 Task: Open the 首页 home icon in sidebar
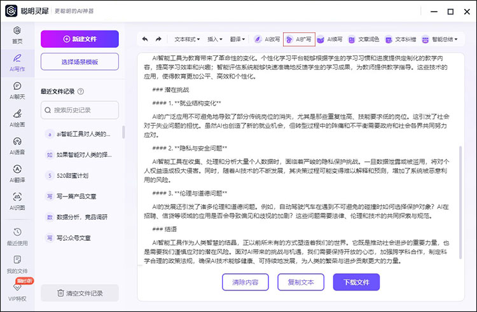17,31
